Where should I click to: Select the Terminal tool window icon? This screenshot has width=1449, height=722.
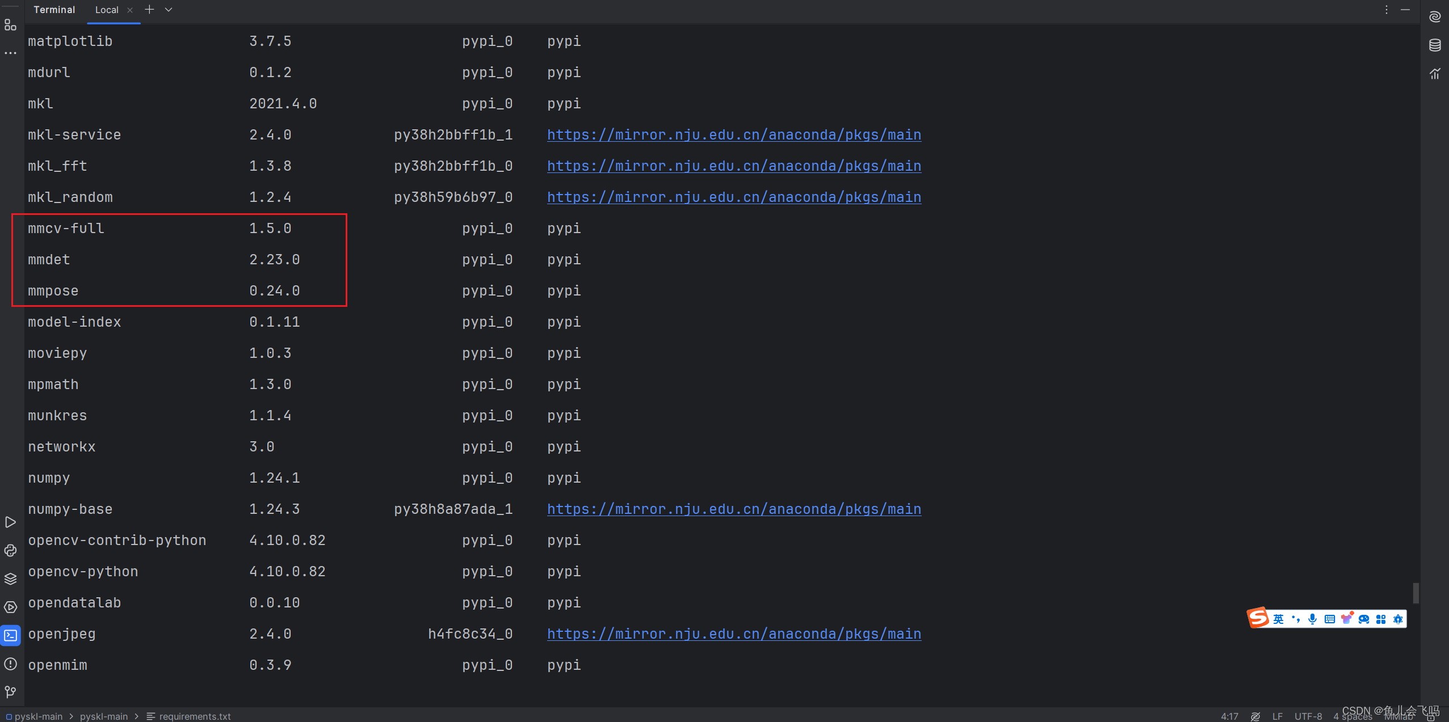click(x=11, y=635)
